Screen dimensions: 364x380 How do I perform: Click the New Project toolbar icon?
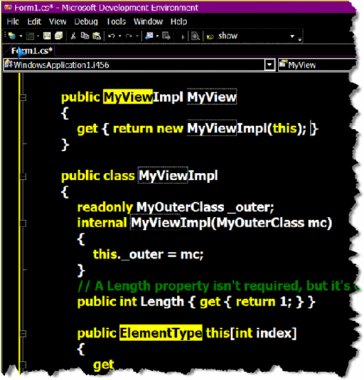(x=12, y=36)
